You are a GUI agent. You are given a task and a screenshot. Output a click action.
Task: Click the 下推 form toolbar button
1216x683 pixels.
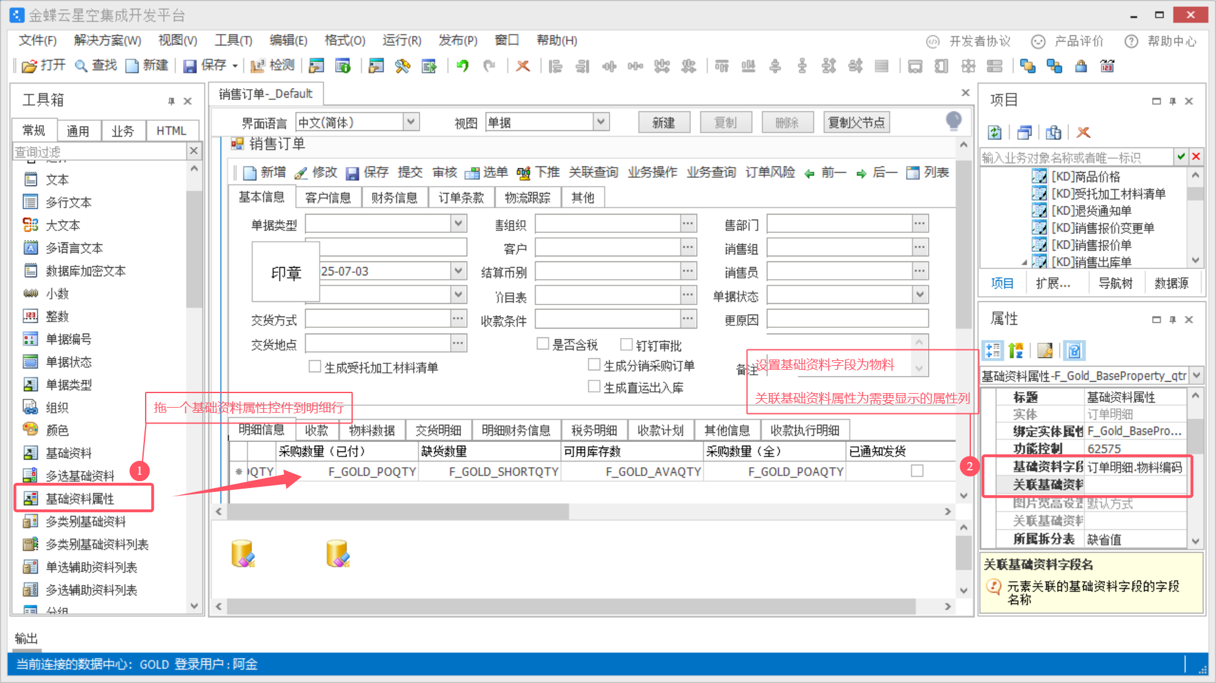(x=538, y=172)
